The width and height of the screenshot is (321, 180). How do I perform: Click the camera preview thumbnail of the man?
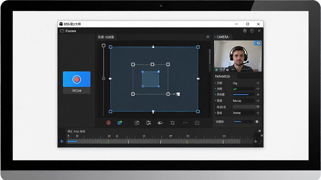point(238,56)
